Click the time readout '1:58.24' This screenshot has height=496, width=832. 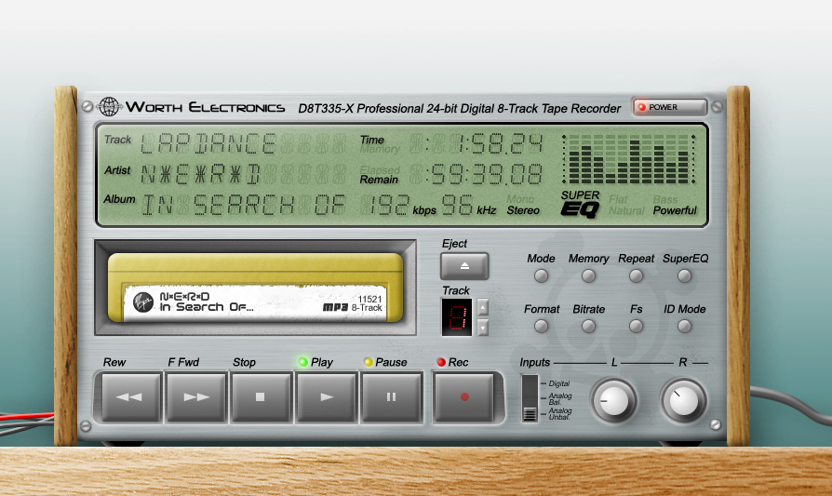(x=501, y=143)
